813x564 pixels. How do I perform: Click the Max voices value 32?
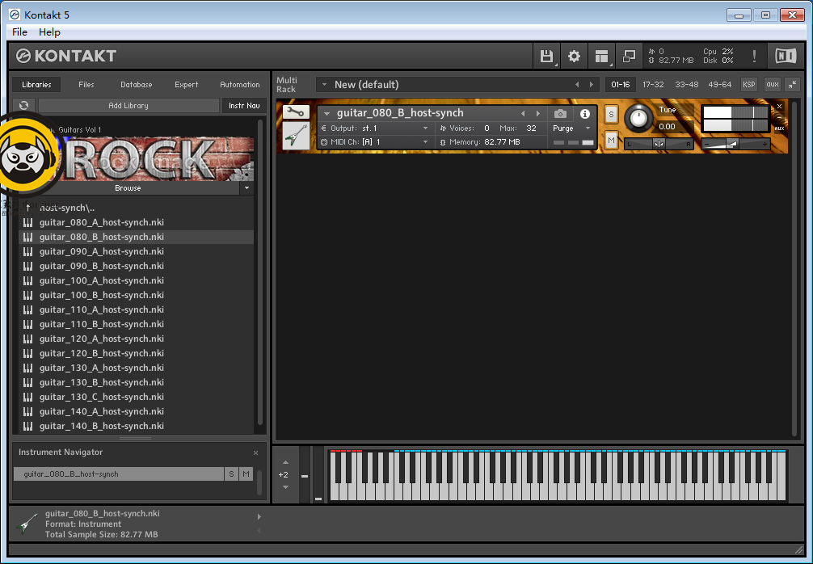(531, 128)
